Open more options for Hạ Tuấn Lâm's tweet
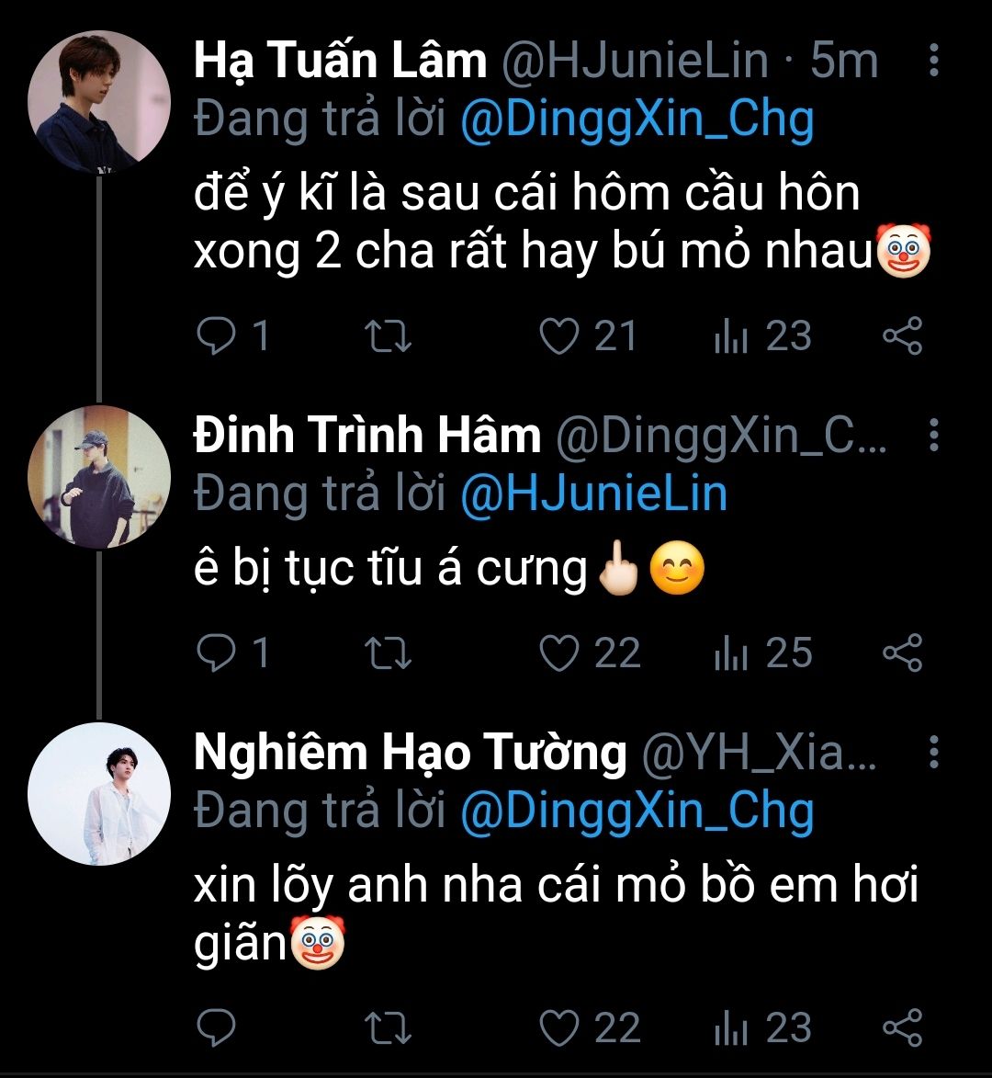Viewport: 992px width, 1078px height. click(x=934, y=62)
